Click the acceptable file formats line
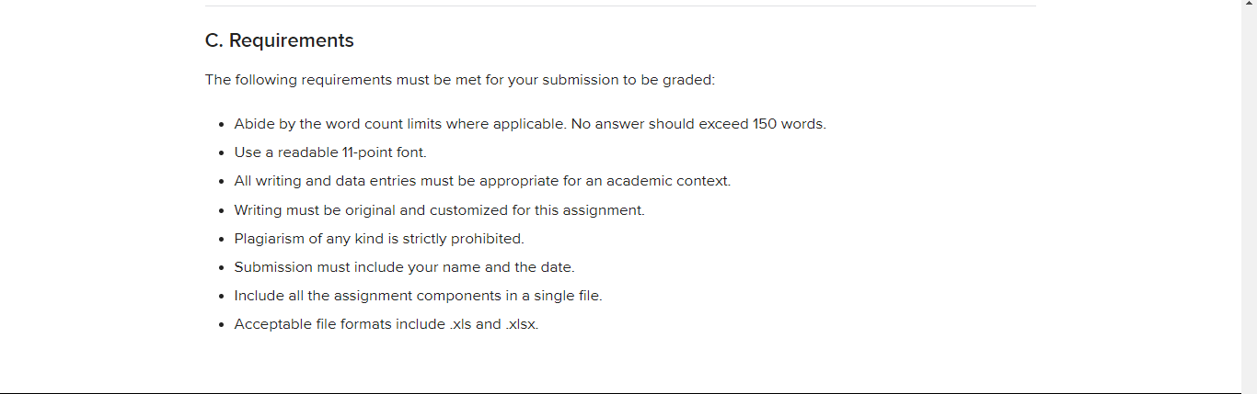Viewport: 1257px width, 394px height. point(386,324)
